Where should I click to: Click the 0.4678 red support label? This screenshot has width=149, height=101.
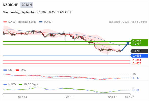(137, 63)
